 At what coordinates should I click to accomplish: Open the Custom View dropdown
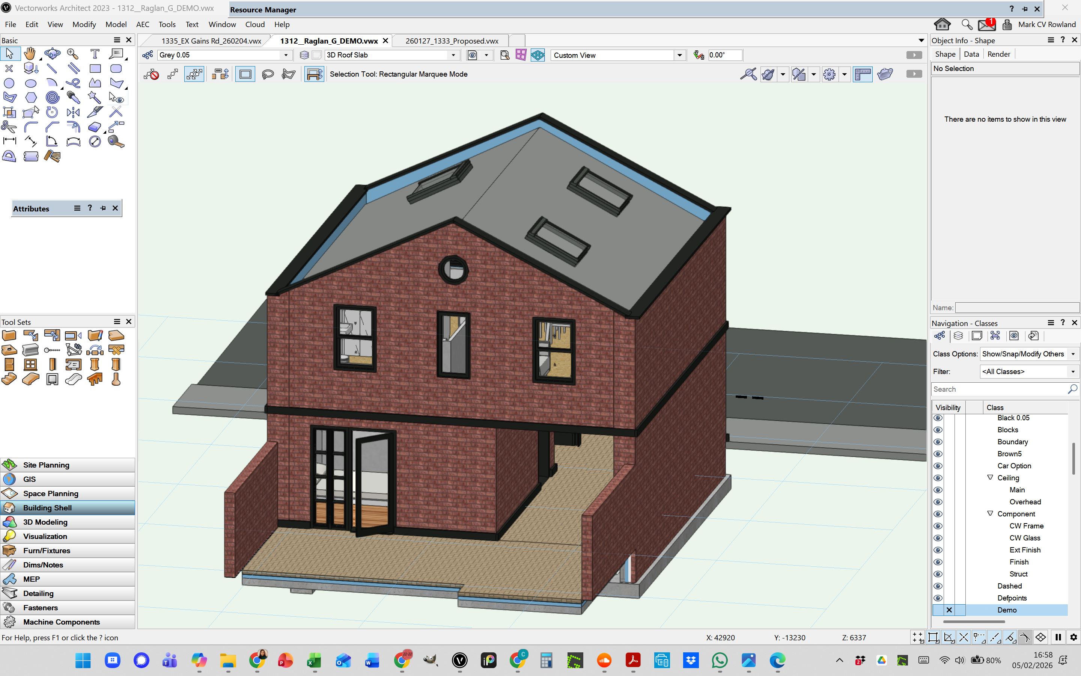coord(679,55)
